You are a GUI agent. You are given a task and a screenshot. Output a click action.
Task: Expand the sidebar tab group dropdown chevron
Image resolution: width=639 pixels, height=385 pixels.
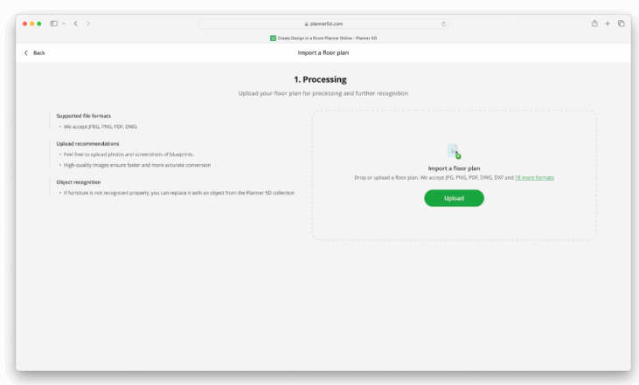64,24
